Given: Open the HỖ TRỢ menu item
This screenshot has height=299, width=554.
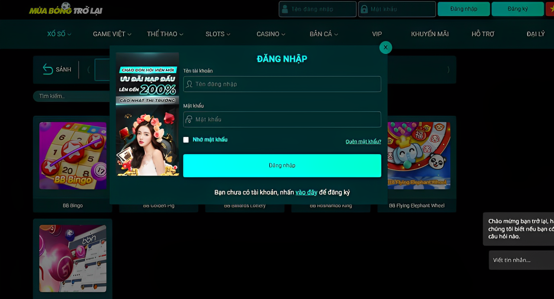Looking at the screenshot, I should [x=483, y=34].
